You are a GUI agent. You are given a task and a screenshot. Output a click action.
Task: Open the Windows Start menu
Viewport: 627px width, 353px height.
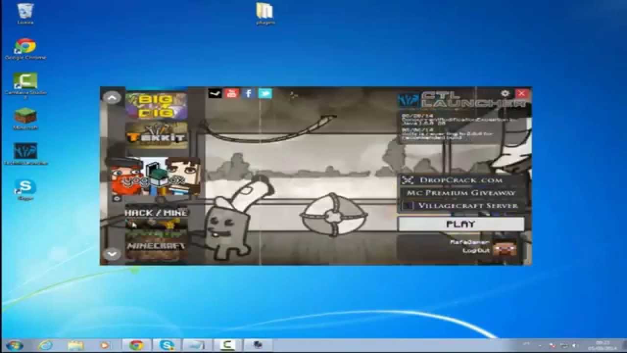14,345
